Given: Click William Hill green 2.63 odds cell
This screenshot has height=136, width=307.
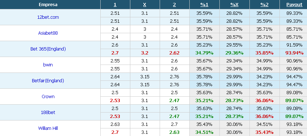Looking at the screenshot, I should 174,132.
